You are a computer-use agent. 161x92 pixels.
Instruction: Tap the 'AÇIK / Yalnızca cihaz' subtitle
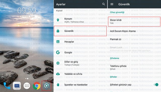[x=74, y=22]
